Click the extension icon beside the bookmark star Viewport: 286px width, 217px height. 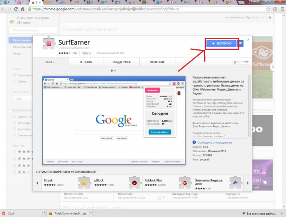[x=275, y=9]
